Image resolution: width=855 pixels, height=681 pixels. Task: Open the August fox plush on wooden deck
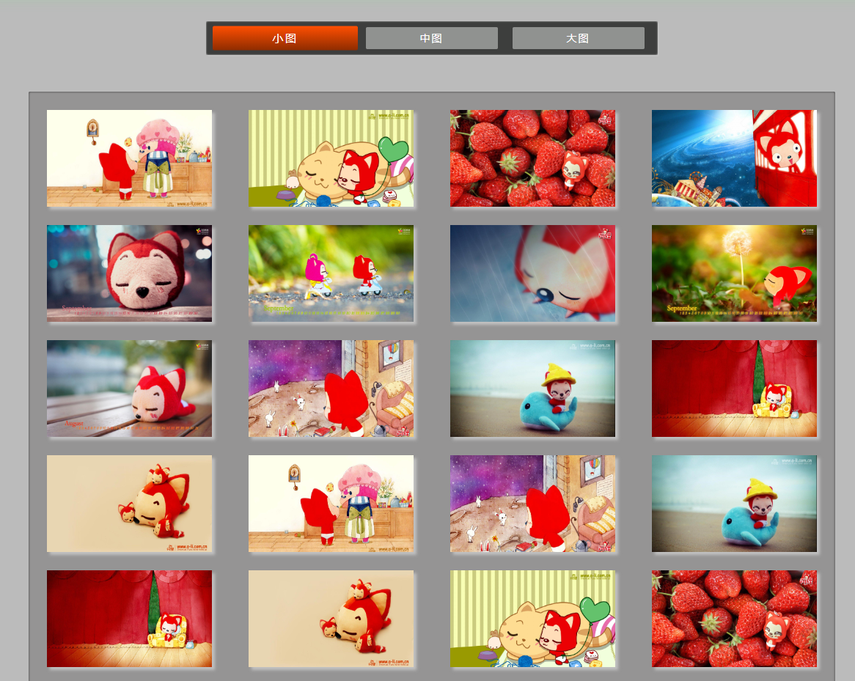[129, 389]
